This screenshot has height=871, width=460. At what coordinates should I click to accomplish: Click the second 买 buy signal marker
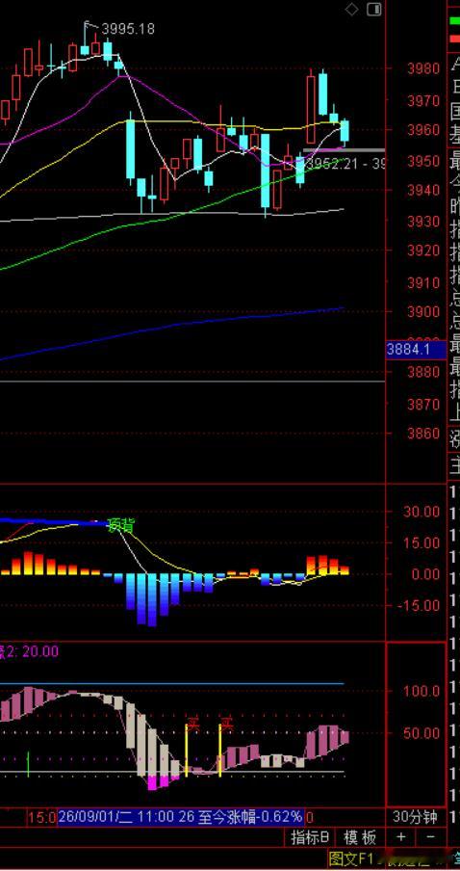pos(227,724)
